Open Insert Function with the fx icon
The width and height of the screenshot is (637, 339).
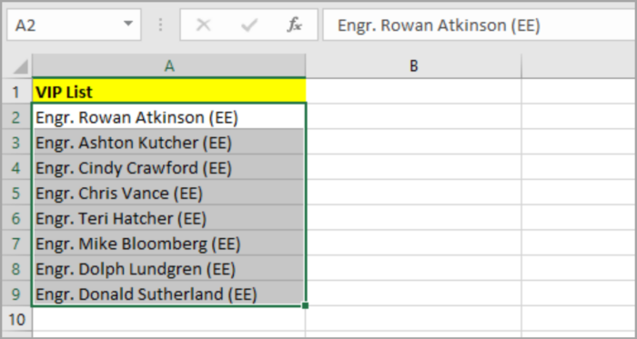tap(294, 25)
